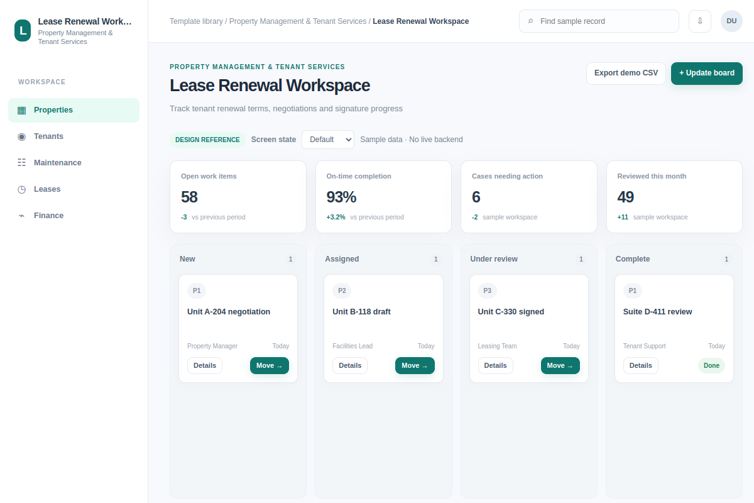Move the Unit A-204 negotiation card
The width and height of the screenshot is (754, 503).
[270, 365]
